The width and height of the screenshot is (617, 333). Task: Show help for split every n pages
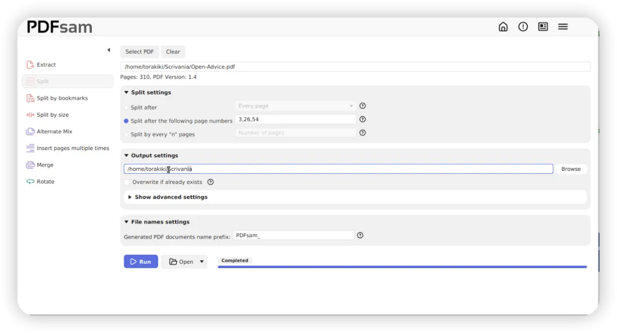pos(362,133)
